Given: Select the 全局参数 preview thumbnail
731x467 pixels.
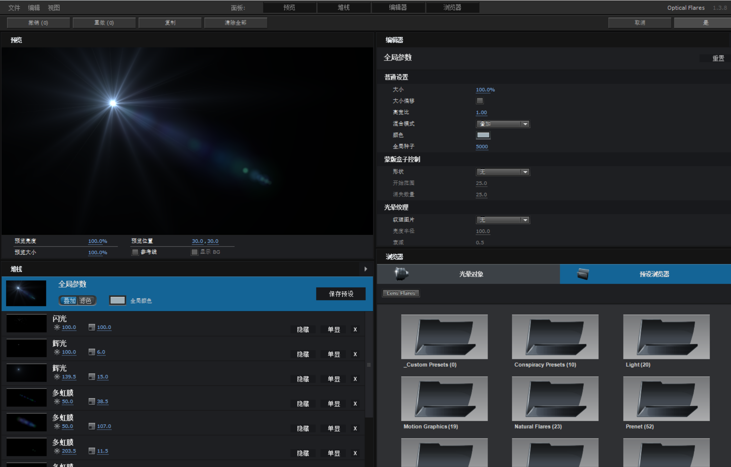Looking at the screenshot, I should pos(26,293).
